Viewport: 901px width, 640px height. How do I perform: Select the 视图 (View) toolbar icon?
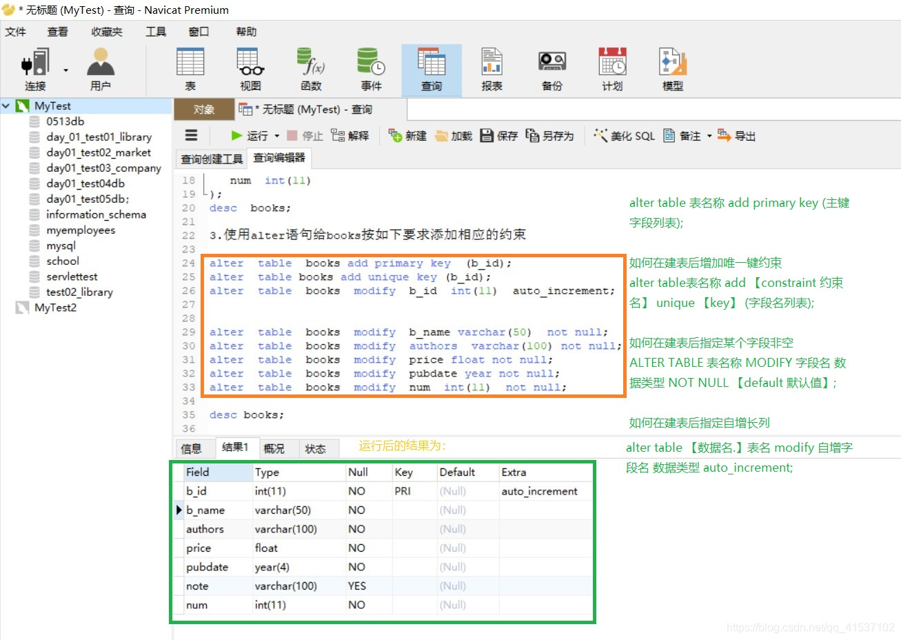click(250, 70)
